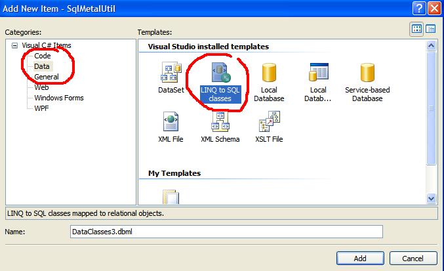Select the Web category
444x271 pixels.
pyautogui.click(x=41, y=87)
